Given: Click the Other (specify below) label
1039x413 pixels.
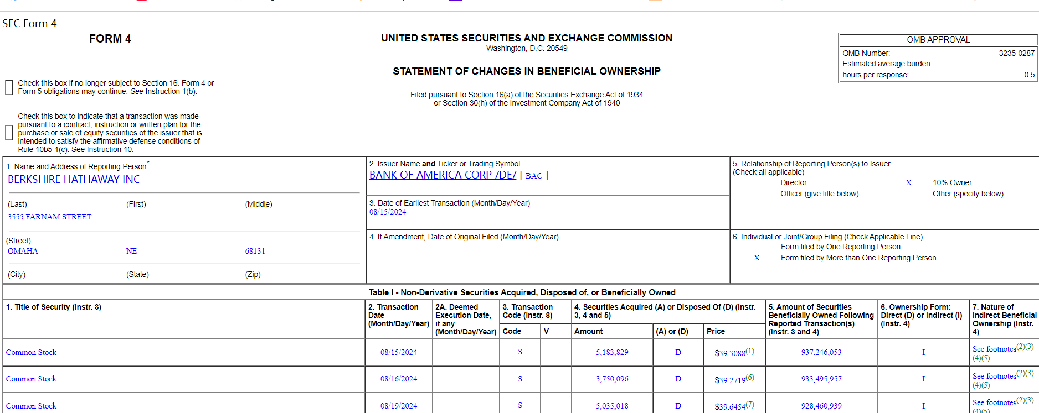Looking at the screenshot, I should tap(968, 194).
